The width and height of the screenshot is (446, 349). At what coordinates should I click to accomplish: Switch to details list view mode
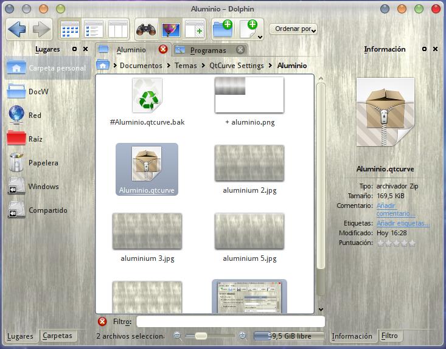point(94,29)
